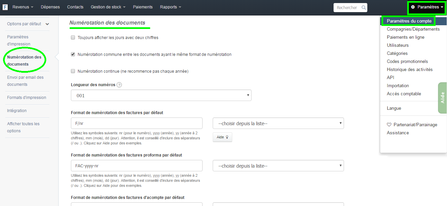Viewport: 447px width, 206px height.
Task: Click the Paramètres gear icon
Action: coord(413,7)
